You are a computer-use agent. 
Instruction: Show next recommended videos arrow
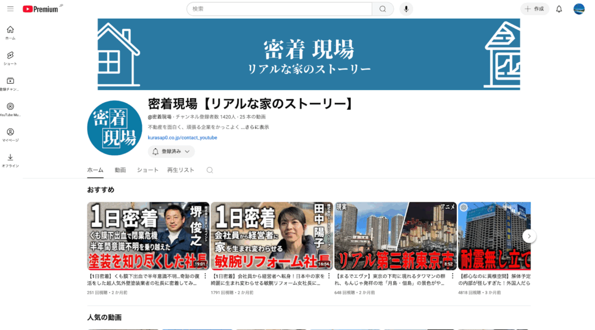(529, 236)
